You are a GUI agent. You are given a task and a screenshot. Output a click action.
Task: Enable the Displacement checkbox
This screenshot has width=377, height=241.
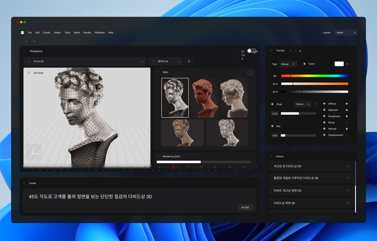tap(347, 135)
